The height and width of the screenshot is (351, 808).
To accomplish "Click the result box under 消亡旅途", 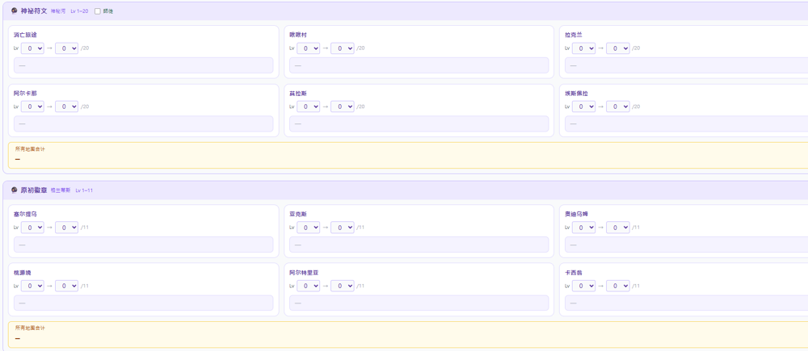I will (143, 65).
